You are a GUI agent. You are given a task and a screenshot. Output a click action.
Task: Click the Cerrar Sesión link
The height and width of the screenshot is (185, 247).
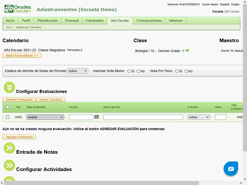click(210, 4)
